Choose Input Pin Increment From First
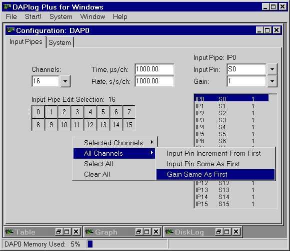290x251 pixels. coord(215,153)
